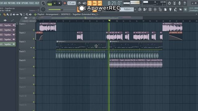Mute Track 2 using its green dot
Image resolution: width=198 pixels, height=111 pixels.
click(34, 39)
